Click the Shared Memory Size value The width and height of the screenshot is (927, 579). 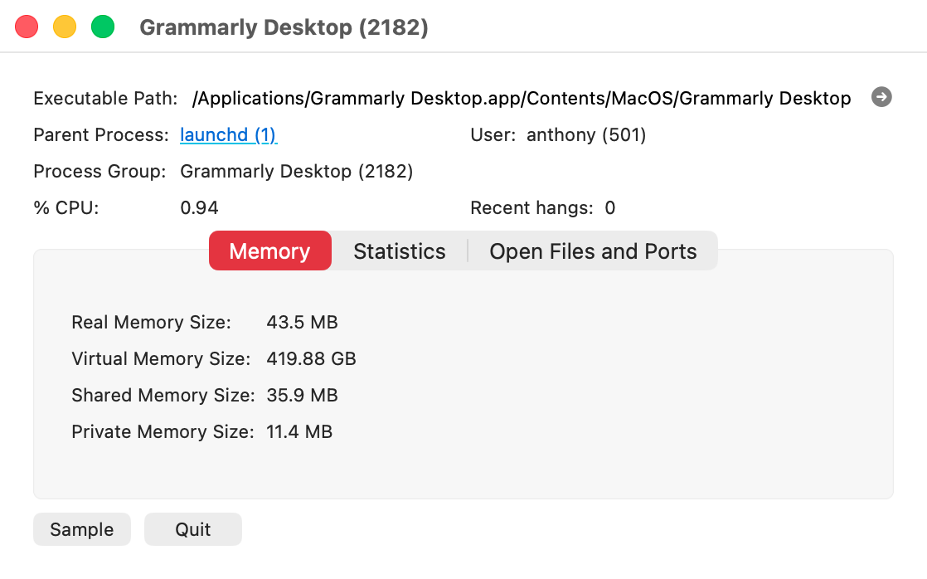pos(303,395)
